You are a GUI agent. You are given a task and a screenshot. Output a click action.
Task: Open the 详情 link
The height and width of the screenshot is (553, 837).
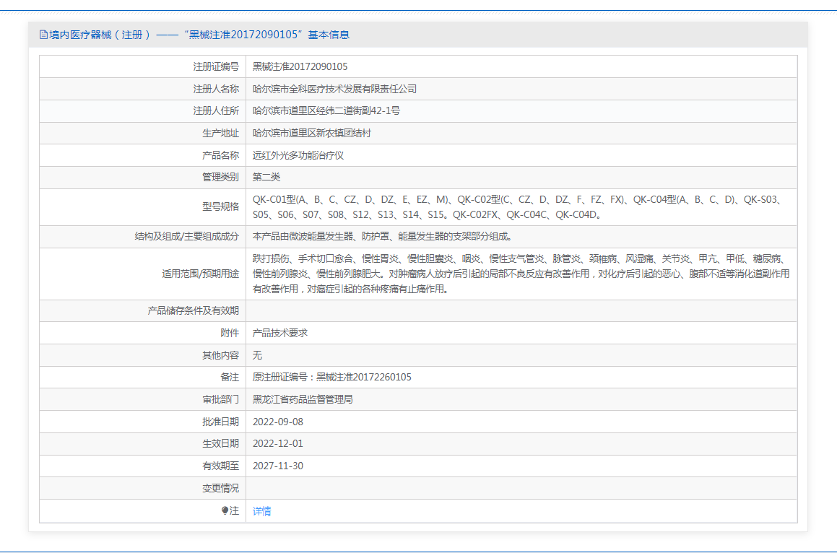(x=261, y=511)
